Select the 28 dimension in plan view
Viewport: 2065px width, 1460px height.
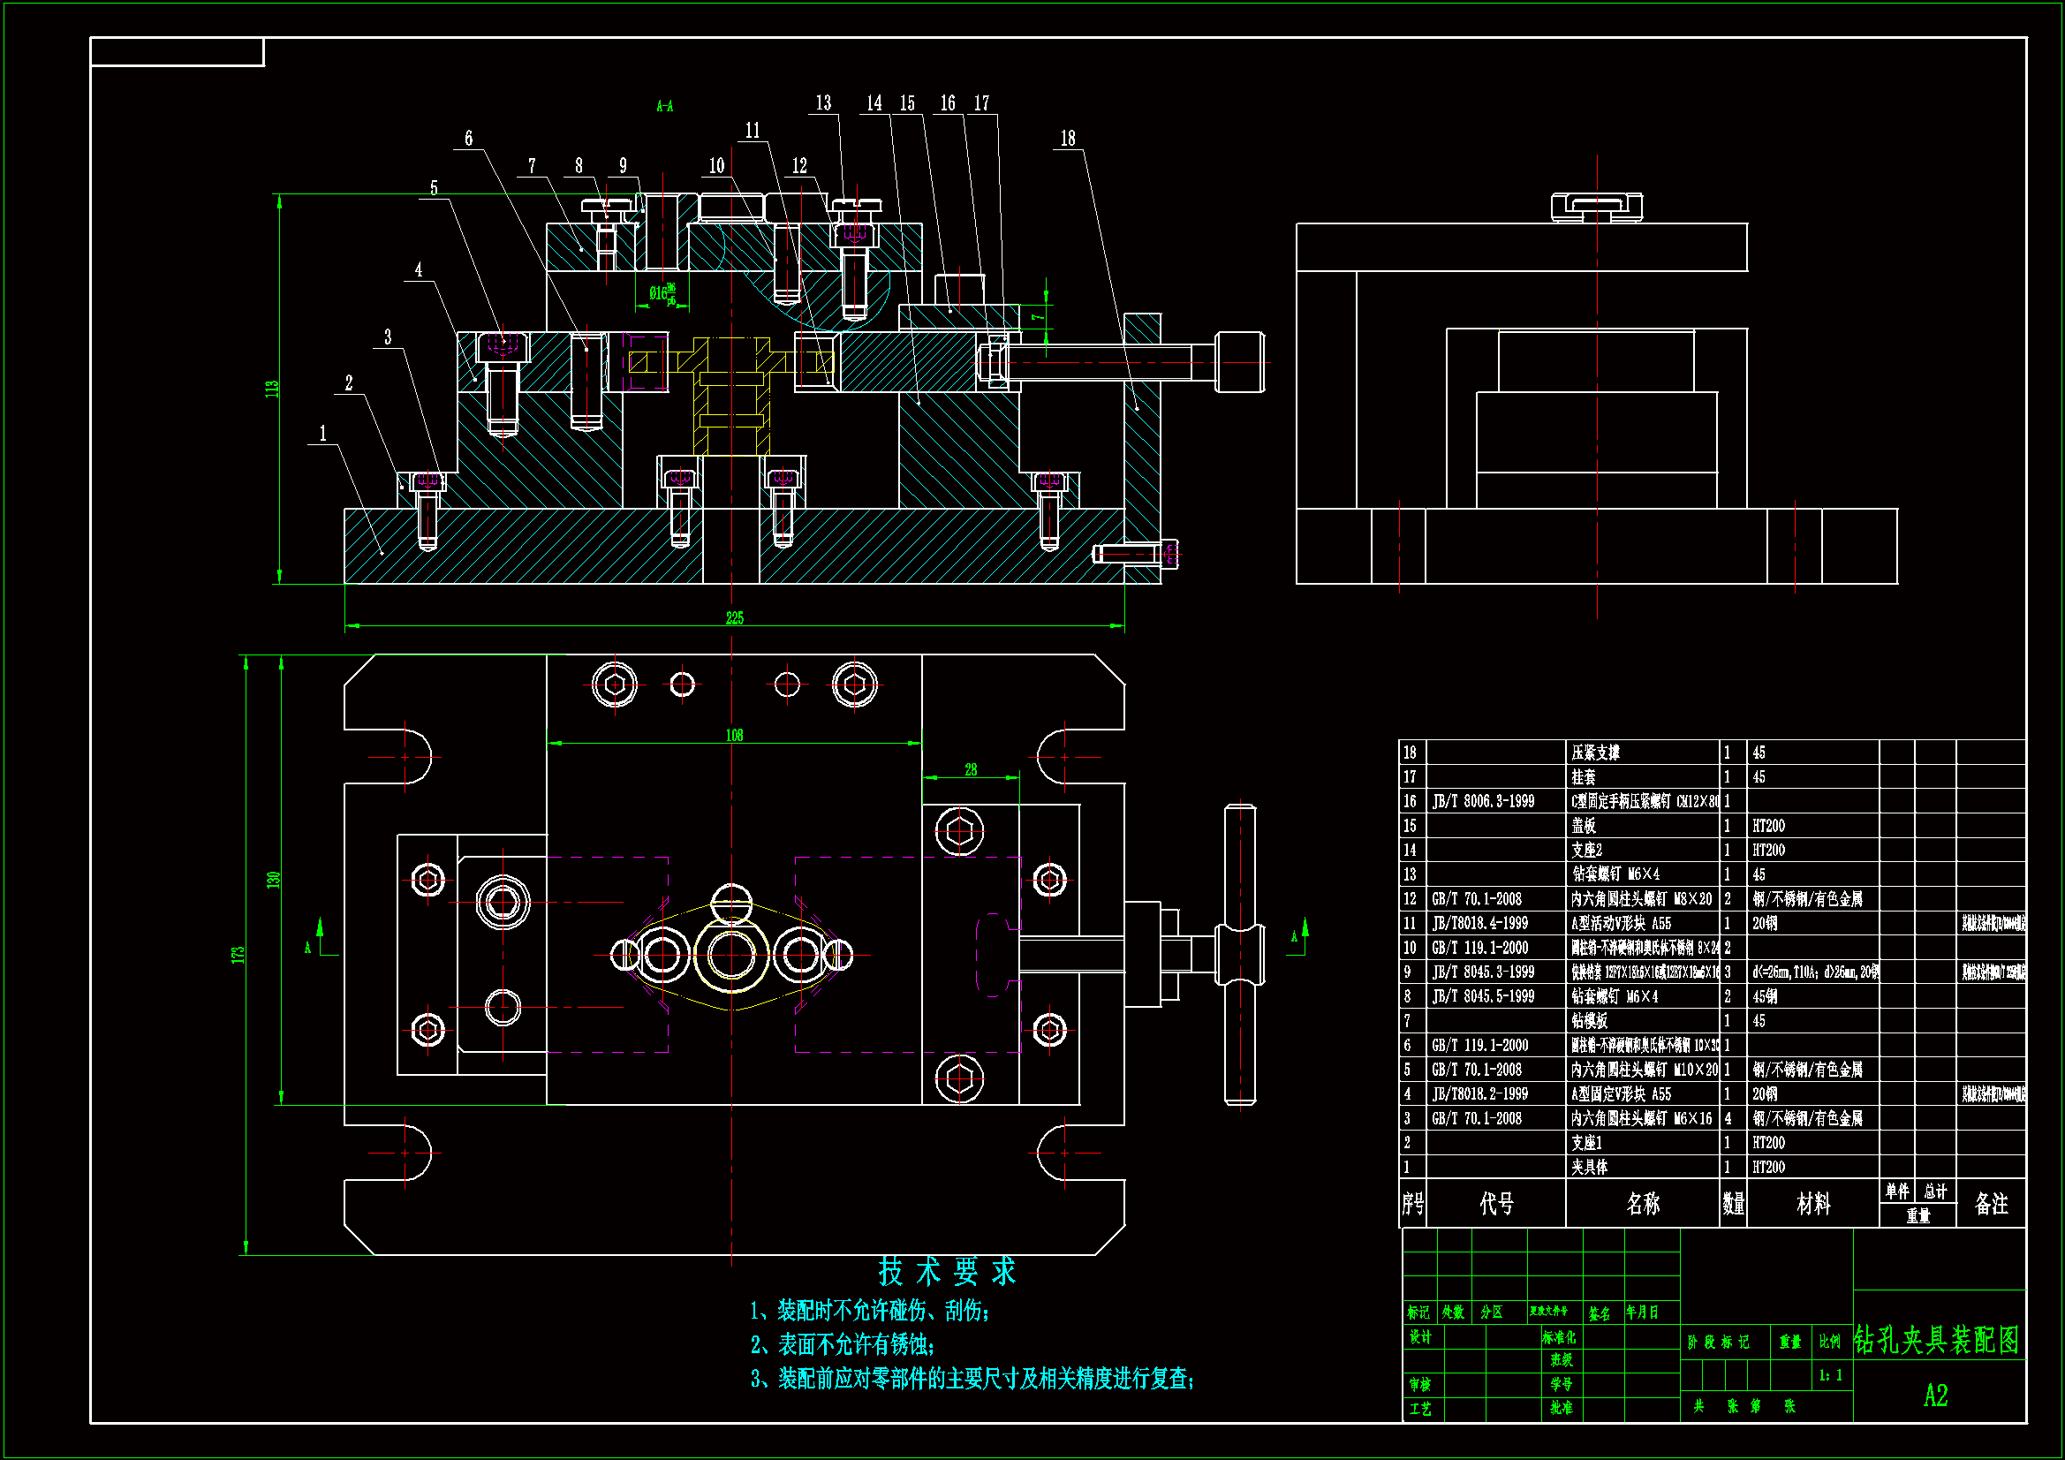point(971,770)
